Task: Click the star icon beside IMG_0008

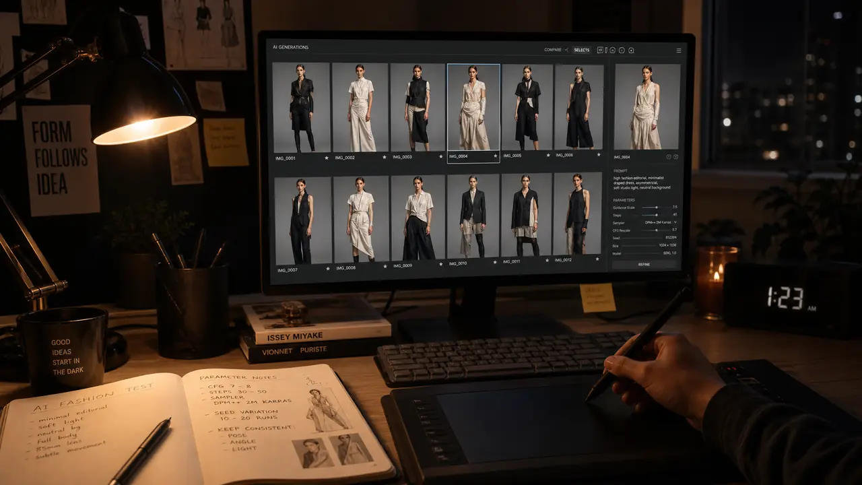Action: (385, 267)
